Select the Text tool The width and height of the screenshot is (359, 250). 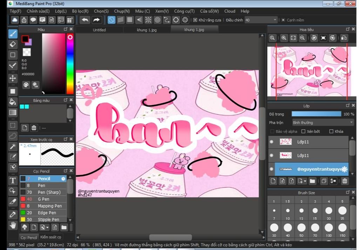13,180
